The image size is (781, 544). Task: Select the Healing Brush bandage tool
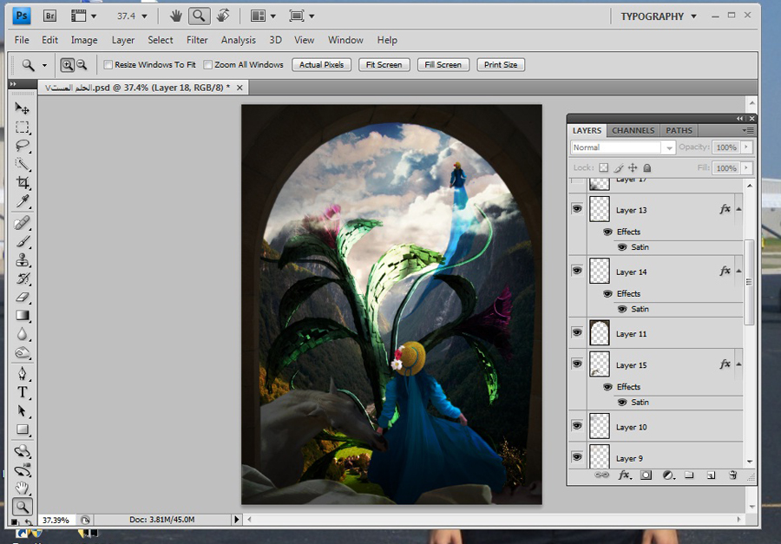pos(22,223)
